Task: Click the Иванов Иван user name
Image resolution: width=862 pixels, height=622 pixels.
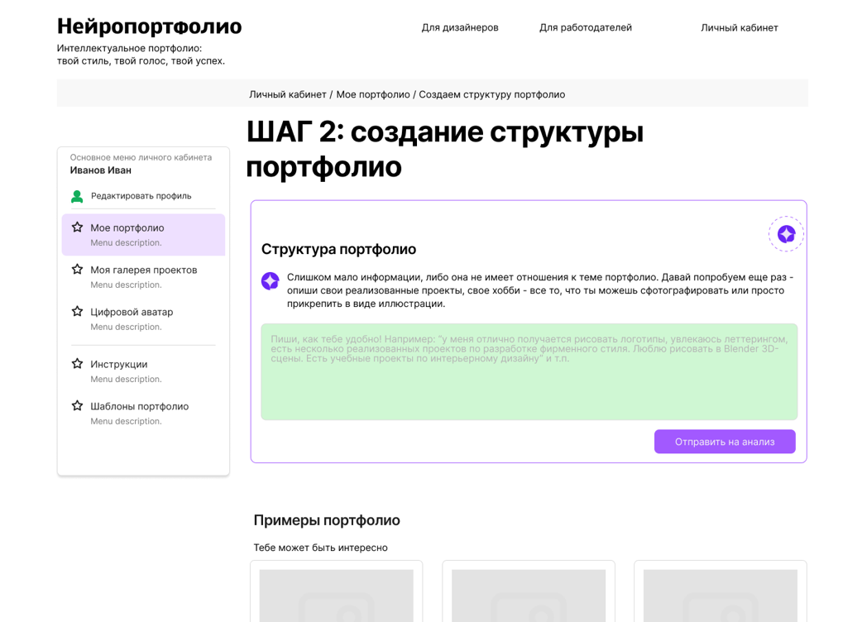Action: tap(101, 170)
